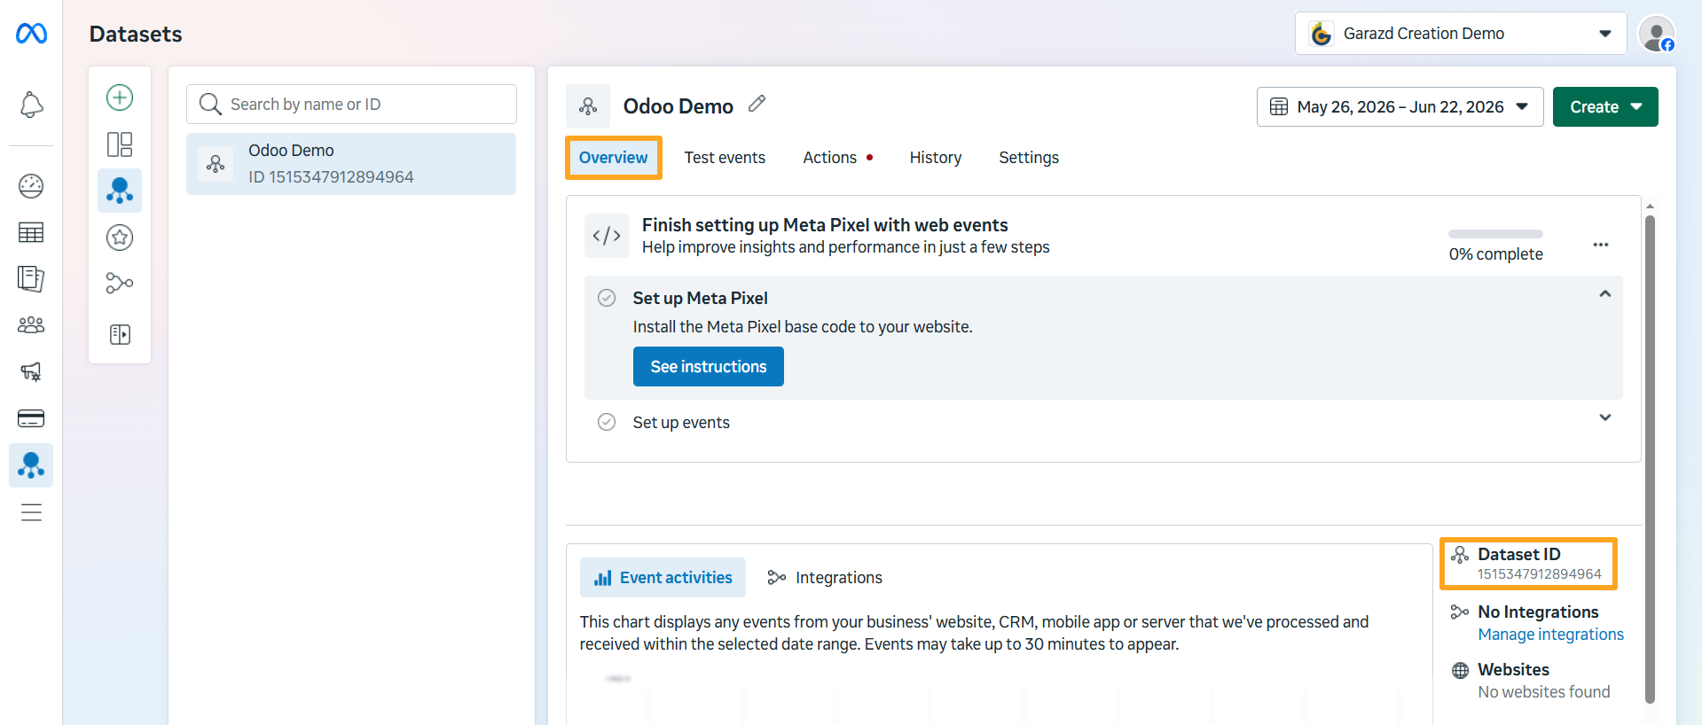Open the Audiences people icon
The width and height of the screenshot is (1702, 725).
[31, 325]
